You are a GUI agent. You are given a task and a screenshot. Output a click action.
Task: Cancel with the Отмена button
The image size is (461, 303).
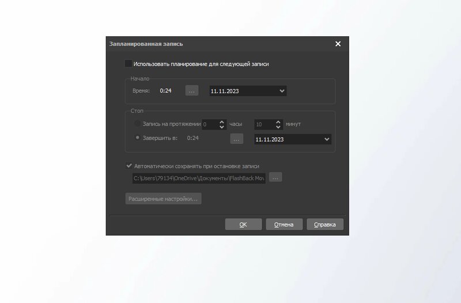284,224
